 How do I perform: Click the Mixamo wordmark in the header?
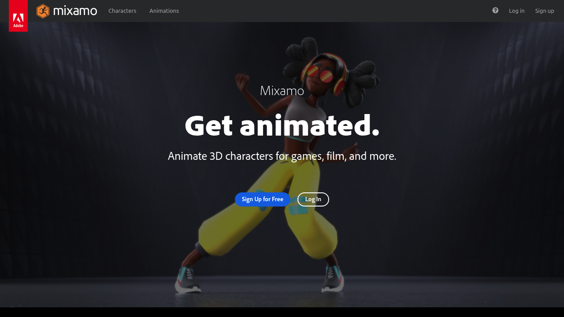coord(75,11)
